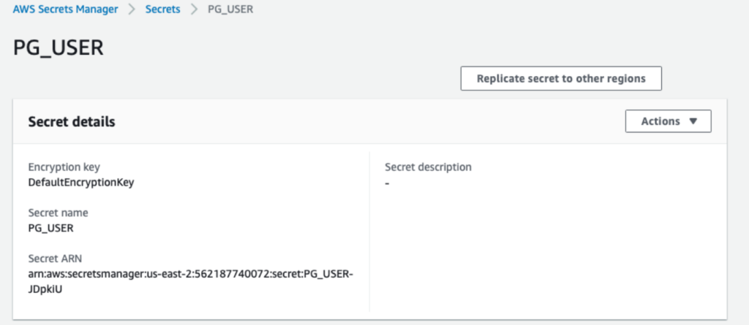This screenshot has width=749, height=325.
Task: Click the PG_USER breadcrumb item
Action: coord(230,9)
